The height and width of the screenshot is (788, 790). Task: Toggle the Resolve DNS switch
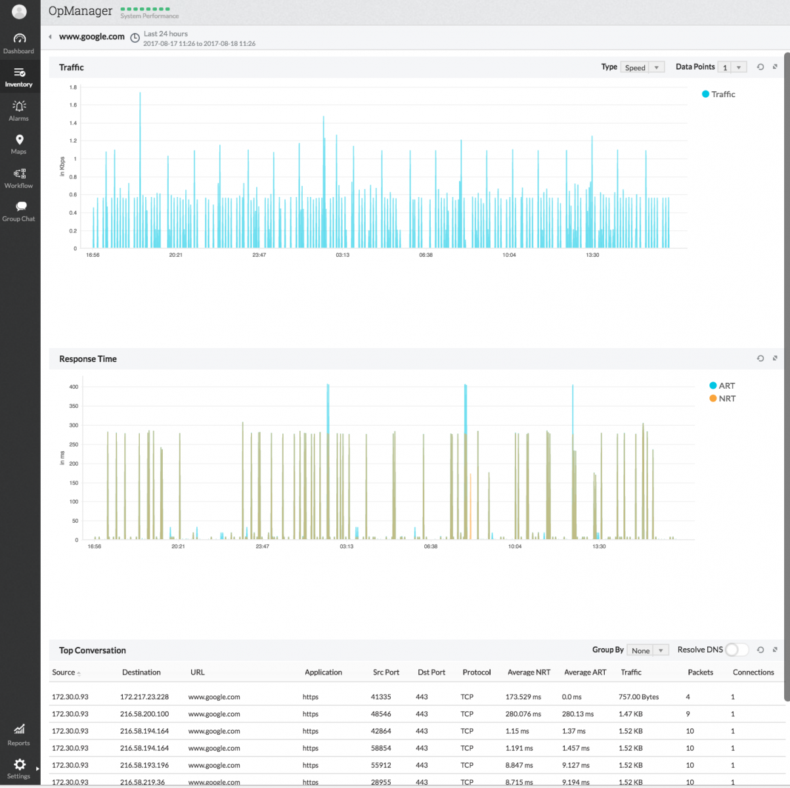(x=736, y=650)
